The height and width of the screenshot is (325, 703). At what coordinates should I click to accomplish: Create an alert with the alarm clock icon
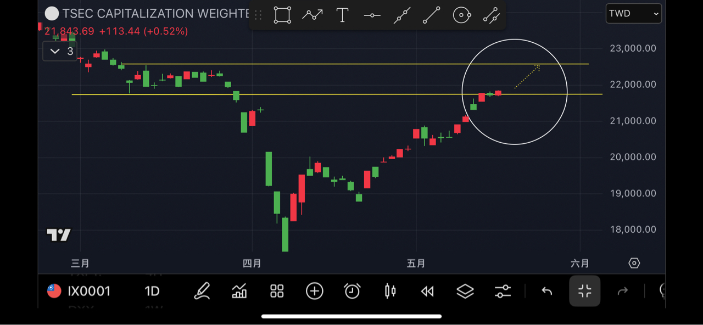point(352,291)
